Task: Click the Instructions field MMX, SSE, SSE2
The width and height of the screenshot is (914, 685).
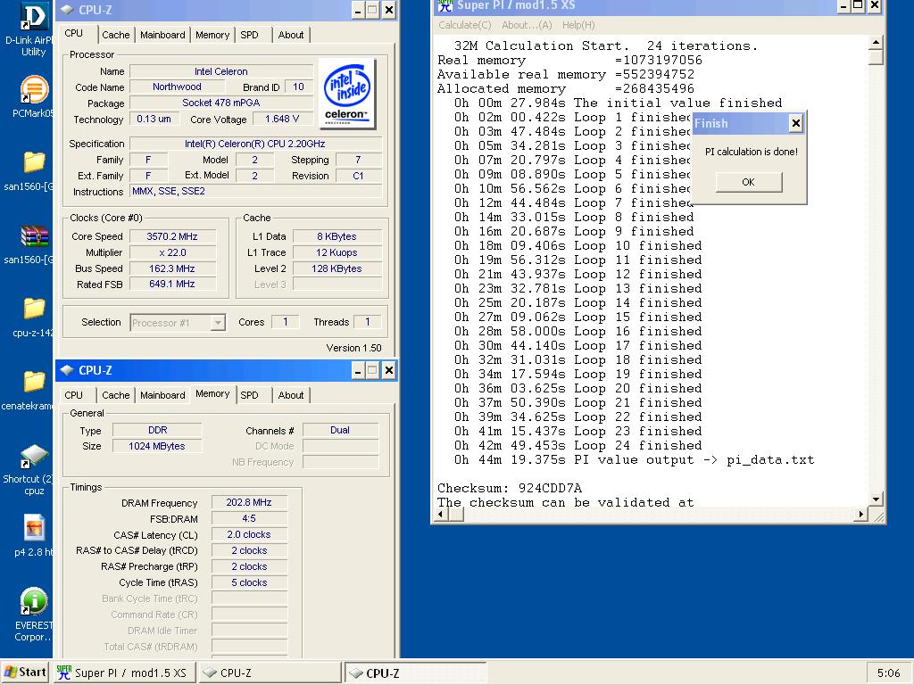Action: [256, 191]
